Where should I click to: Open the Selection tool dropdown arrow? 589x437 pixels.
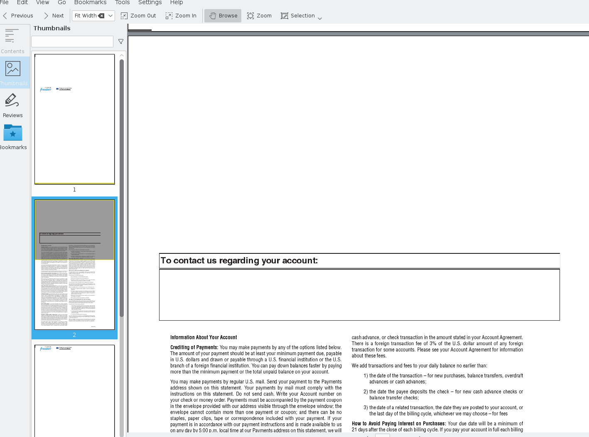(320, 18)
